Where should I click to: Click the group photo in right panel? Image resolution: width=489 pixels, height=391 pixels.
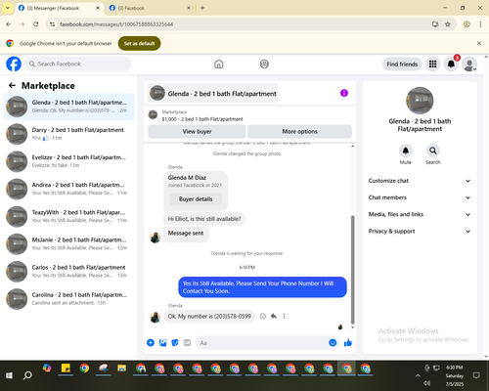[420, 101]
